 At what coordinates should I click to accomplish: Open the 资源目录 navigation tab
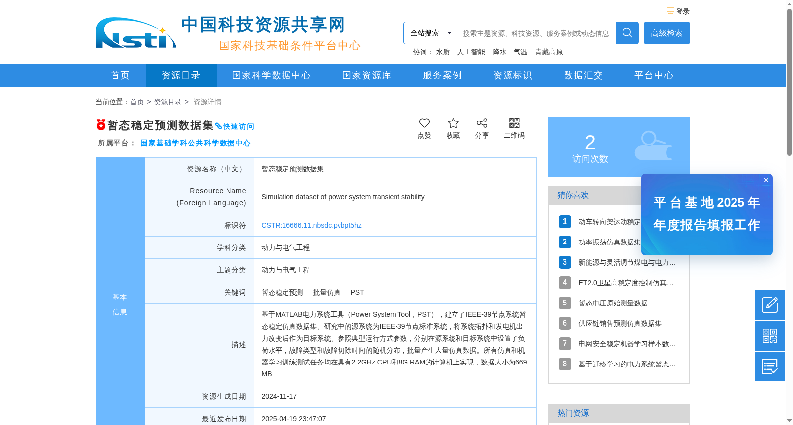coord(181,75)
